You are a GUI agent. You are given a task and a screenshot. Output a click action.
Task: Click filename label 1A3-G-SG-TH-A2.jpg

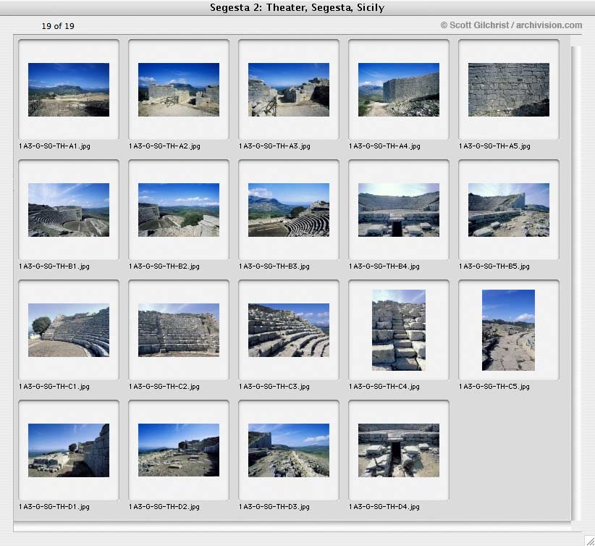[x=165, y=146]
